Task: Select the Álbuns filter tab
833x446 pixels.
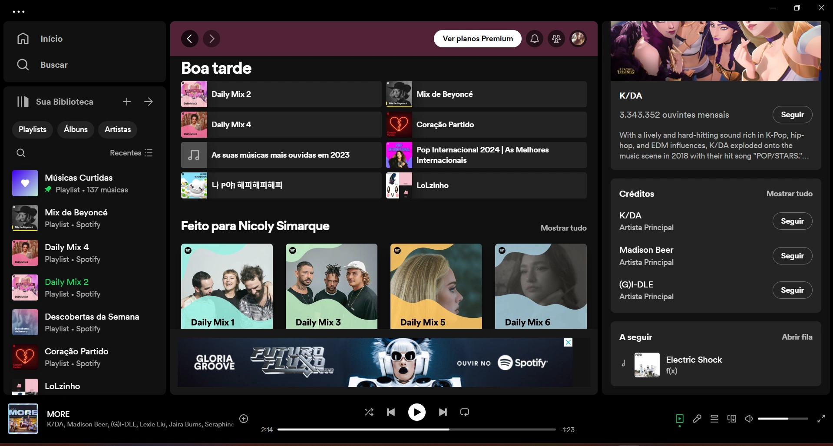Action: [x=76, y=129]
